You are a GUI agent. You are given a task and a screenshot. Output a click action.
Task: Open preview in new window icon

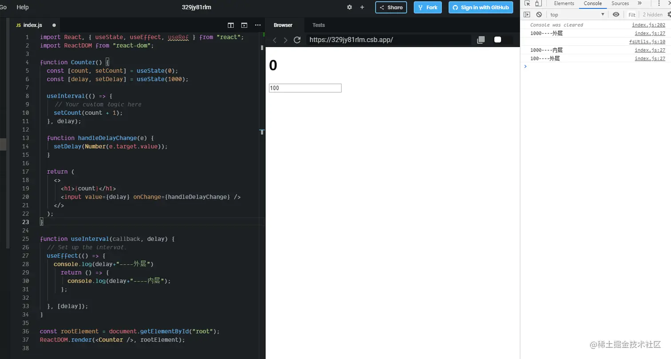[x=481, y=40]
